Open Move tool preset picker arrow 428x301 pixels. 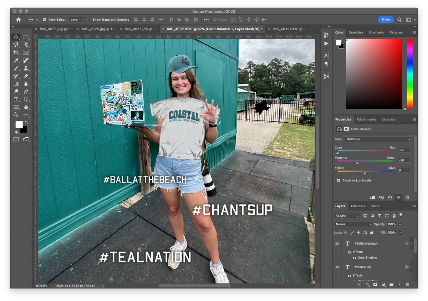tap(37, 20)
